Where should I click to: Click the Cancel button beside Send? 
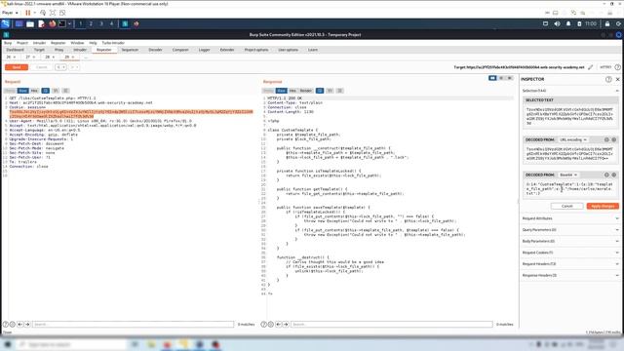click(42, 67)
